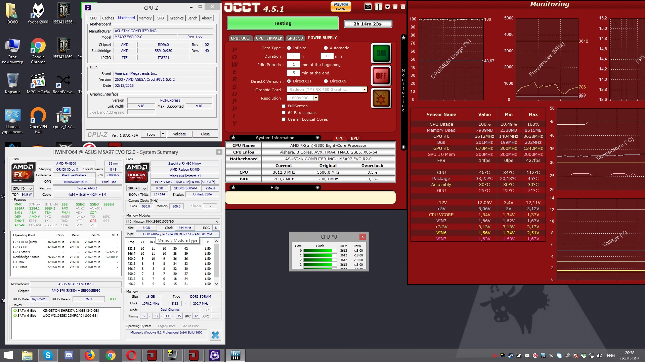This screenshot has height=362, width=645.
Task: Expand the Graphic Card dropdown
Action: point(364,89)
